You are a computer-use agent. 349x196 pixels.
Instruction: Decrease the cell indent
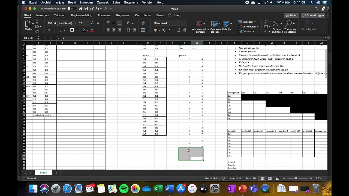click(128, 30)
